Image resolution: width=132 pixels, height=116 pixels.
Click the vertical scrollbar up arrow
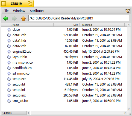129,25
